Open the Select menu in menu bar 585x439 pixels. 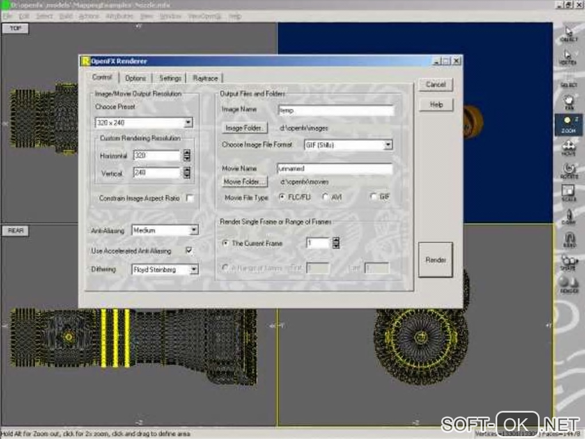click(44, 16)
